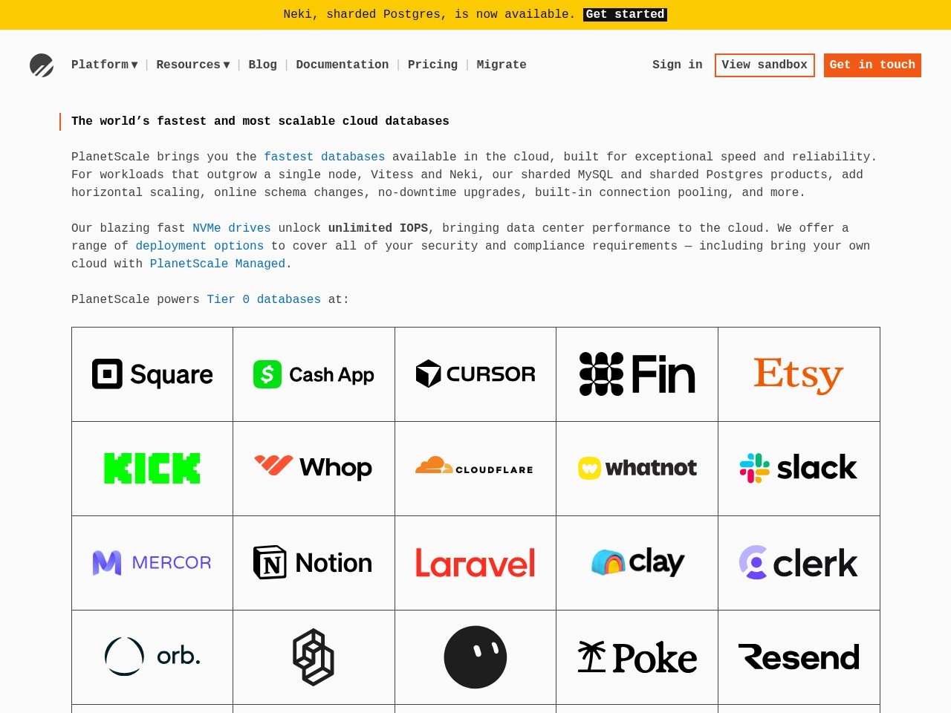Follow the Tier 0 databases link
Image resolution: width=951 pixels, height=713 pixels.
[264, 299]
